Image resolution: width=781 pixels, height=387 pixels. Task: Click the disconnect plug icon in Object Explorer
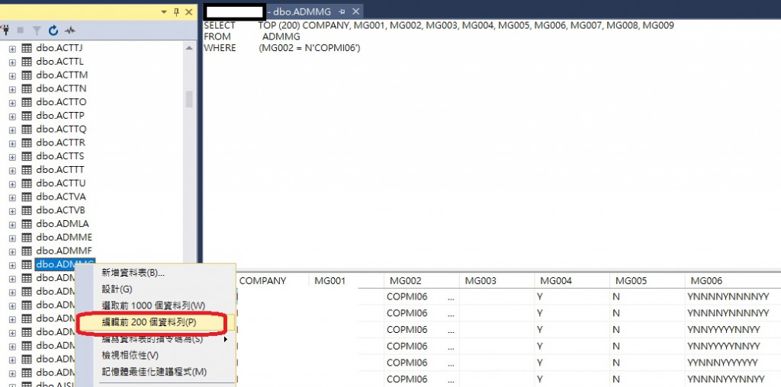click(x=5, y=30)
